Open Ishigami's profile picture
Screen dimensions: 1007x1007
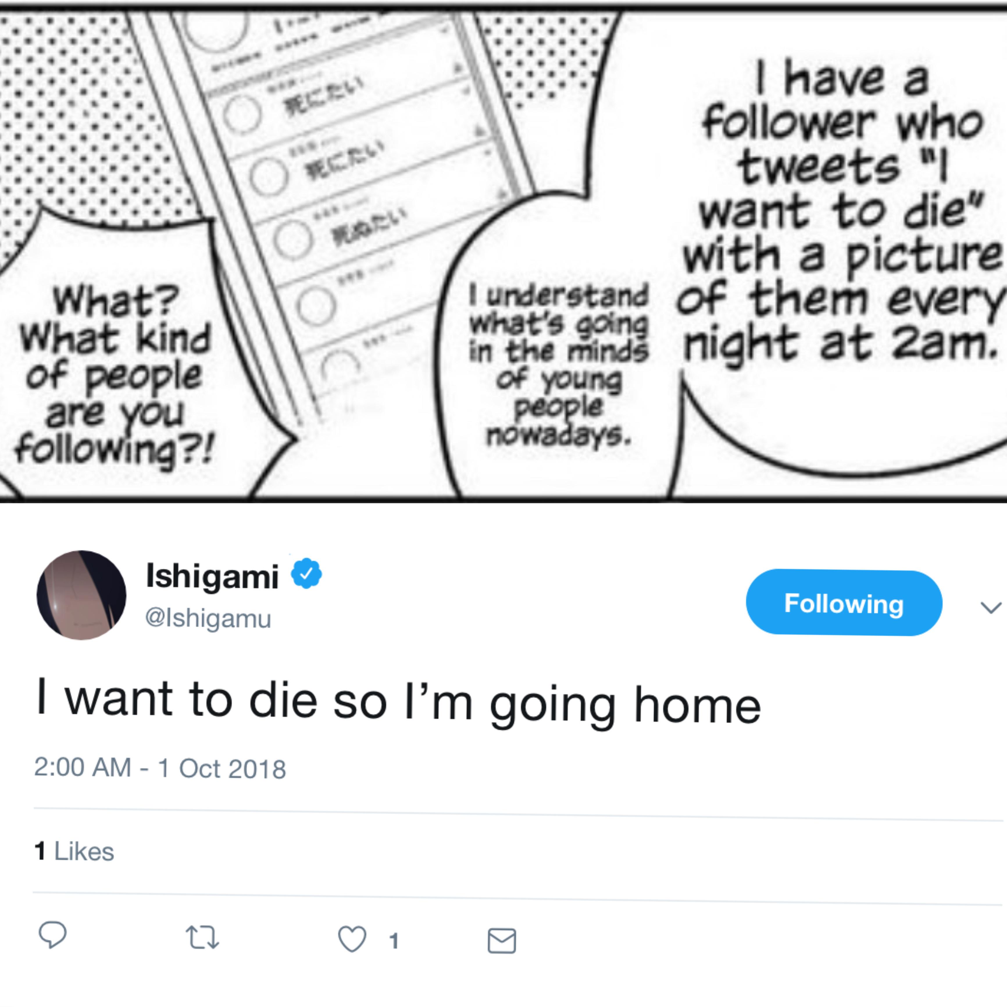tap(81, 595)
